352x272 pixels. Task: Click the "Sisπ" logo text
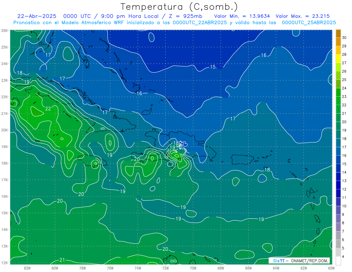[278, 261]
